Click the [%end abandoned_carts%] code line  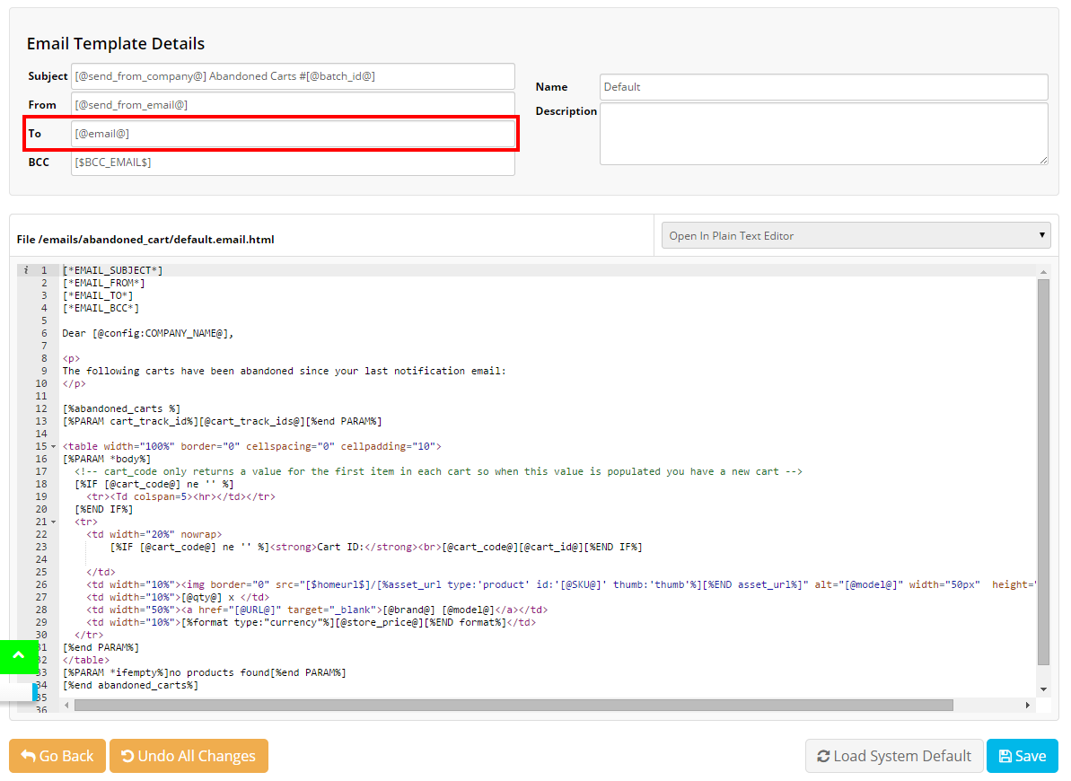tap(130, 685)
